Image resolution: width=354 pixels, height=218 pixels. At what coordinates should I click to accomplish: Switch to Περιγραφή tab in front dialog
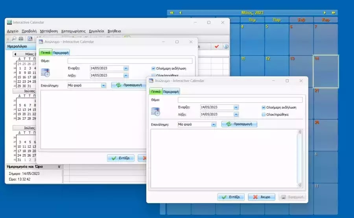[x=171, y=92]
